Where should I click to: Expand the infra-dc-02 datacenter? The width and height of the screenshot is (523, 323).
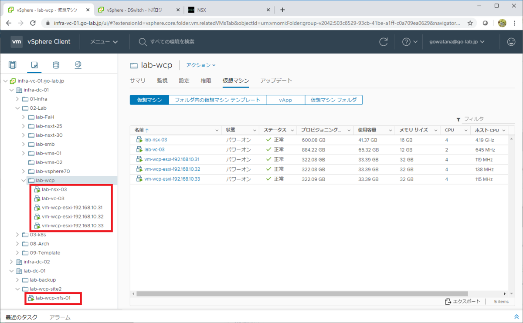point(11,262)
